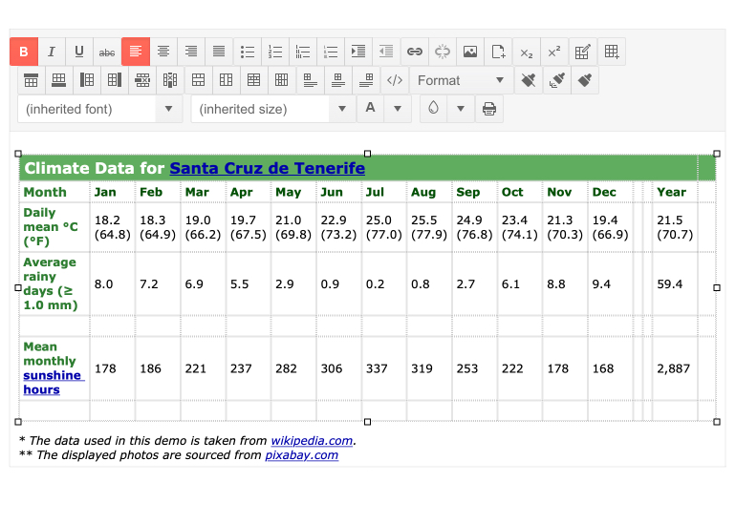
Task: Delete the current table column
Action: (x=170, y=80)
